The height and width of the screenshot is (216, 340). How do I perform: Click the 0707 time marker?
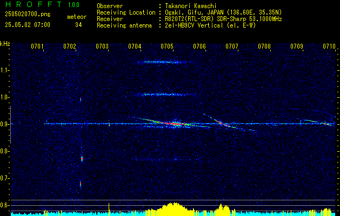point(232,46)
